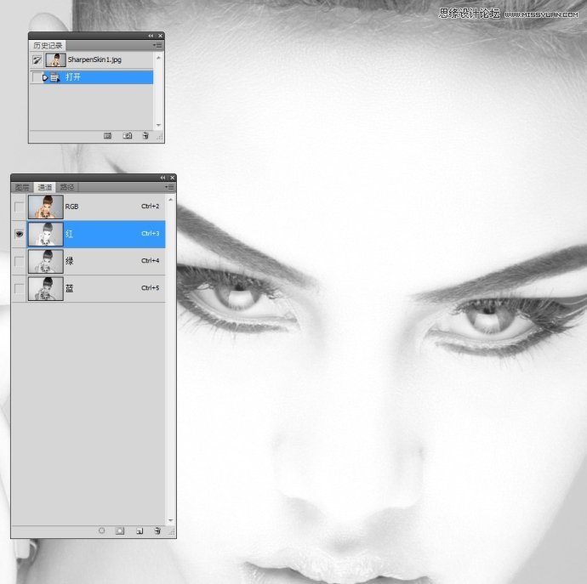Select the 蓝 channel name

[69, 288]
